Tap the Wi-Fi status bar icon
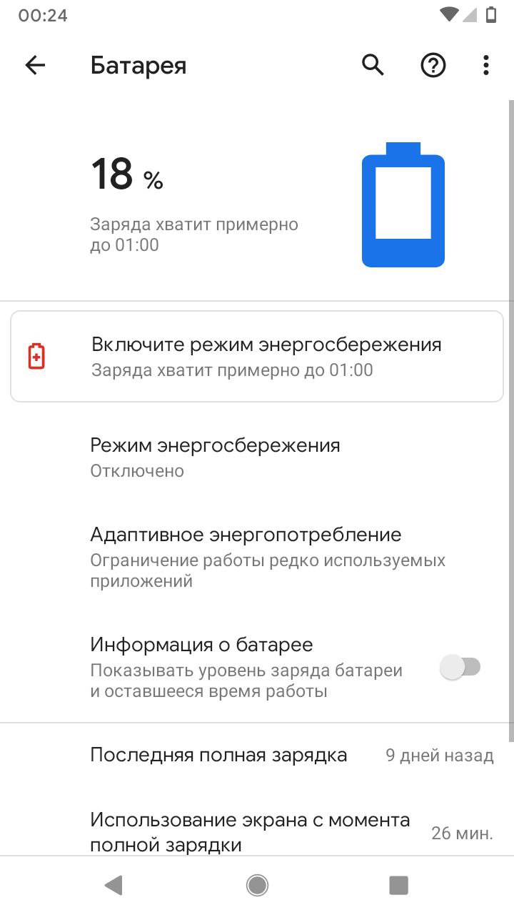 [x=450, y=14]
